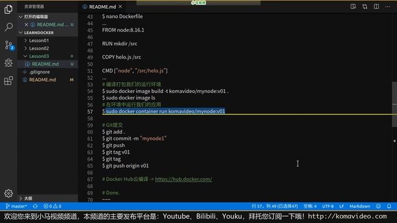This screenshot has height=223, width=397.
Task: Click the feedback smiley icon
Action: click(378, 206)
